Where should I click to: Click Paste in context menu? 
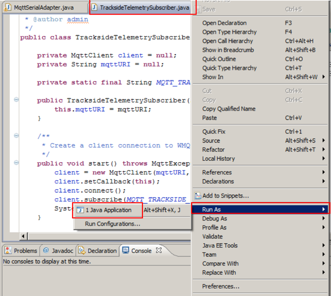click(260, 118)
